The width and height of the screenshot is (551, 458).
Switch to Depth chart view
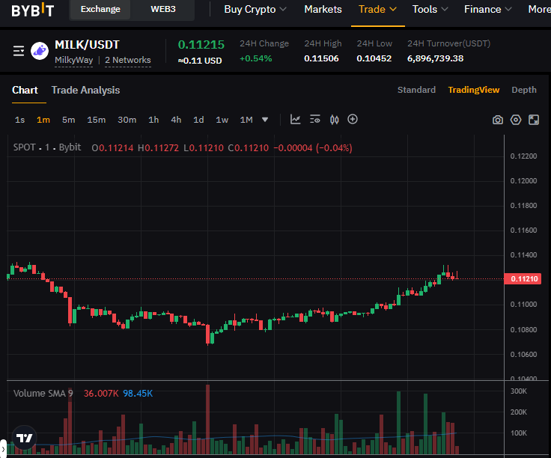524,90
